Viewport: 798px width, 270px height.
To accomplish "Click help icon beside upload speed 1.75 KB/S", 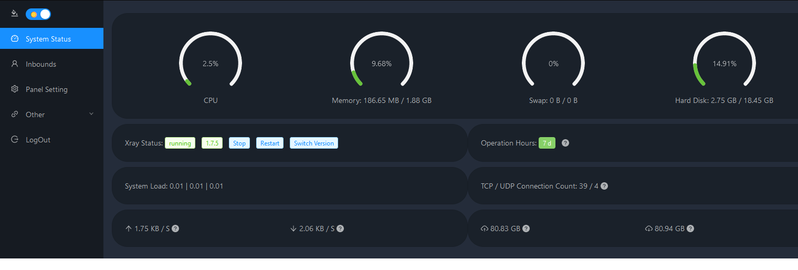I will click(175, 229).
